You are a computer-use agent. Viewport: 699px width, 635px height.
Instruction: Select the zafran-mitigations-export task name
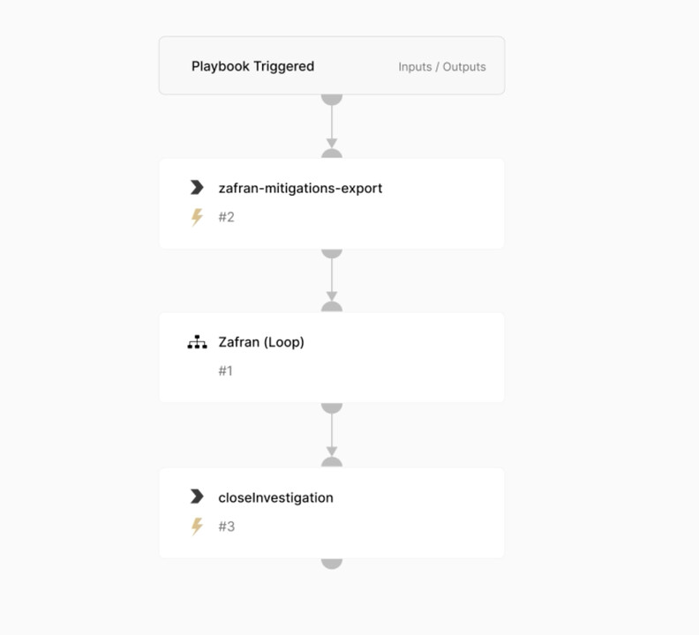(300, 188)
